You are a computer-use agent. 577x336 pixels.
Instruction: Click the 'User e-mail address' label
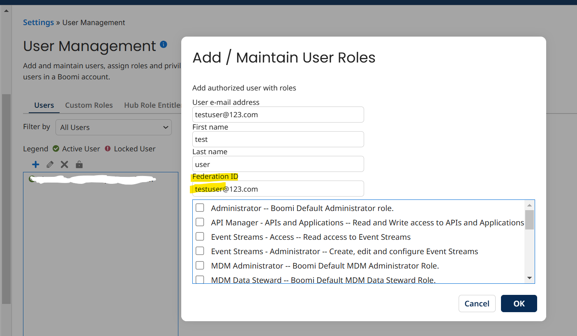click(226, 102)
